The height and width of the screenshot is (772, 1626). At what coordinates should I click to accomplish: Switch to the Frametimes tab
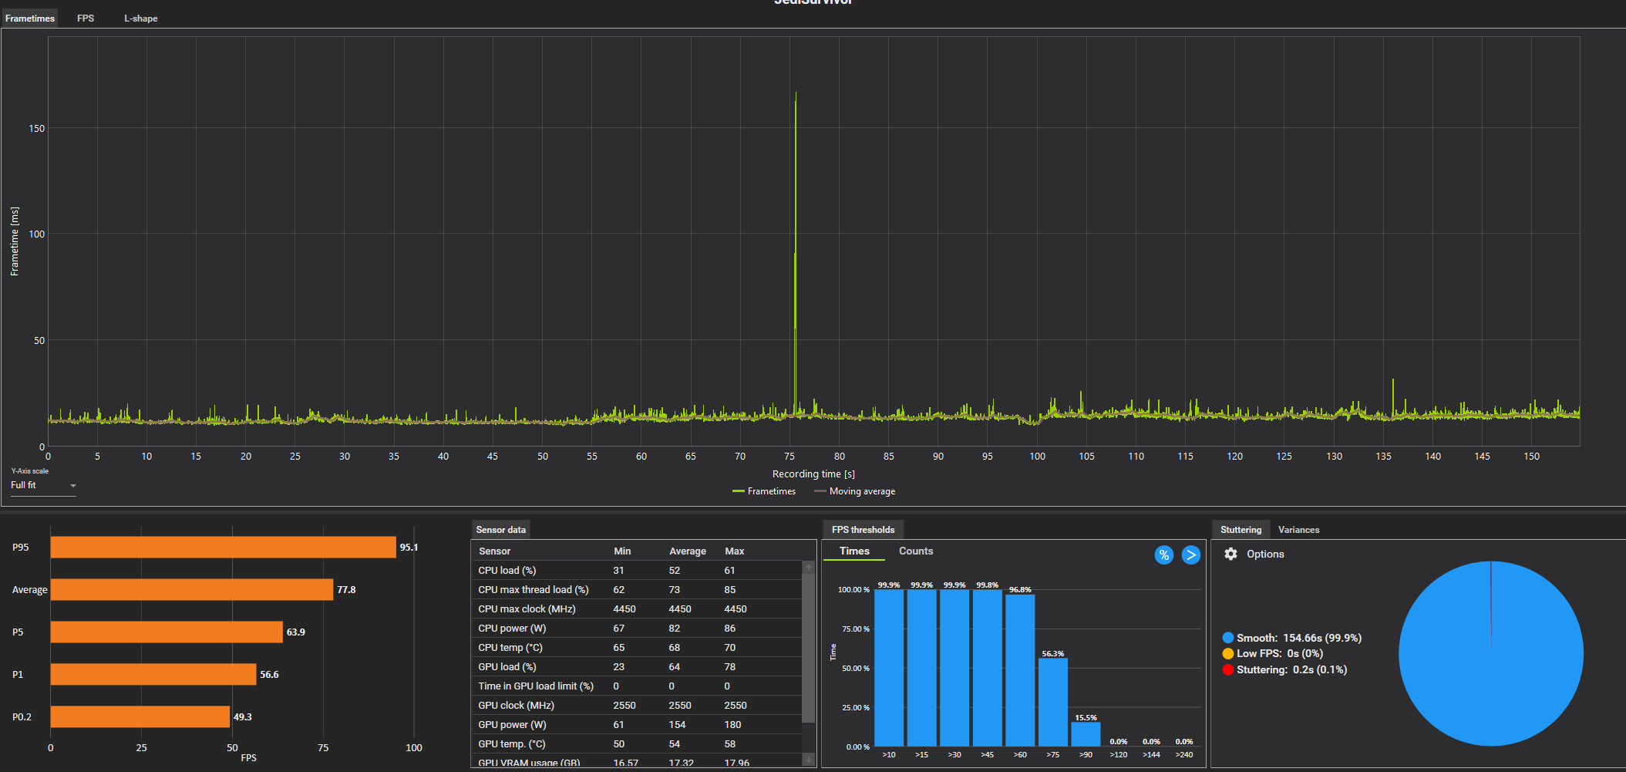tap(30, 19)
